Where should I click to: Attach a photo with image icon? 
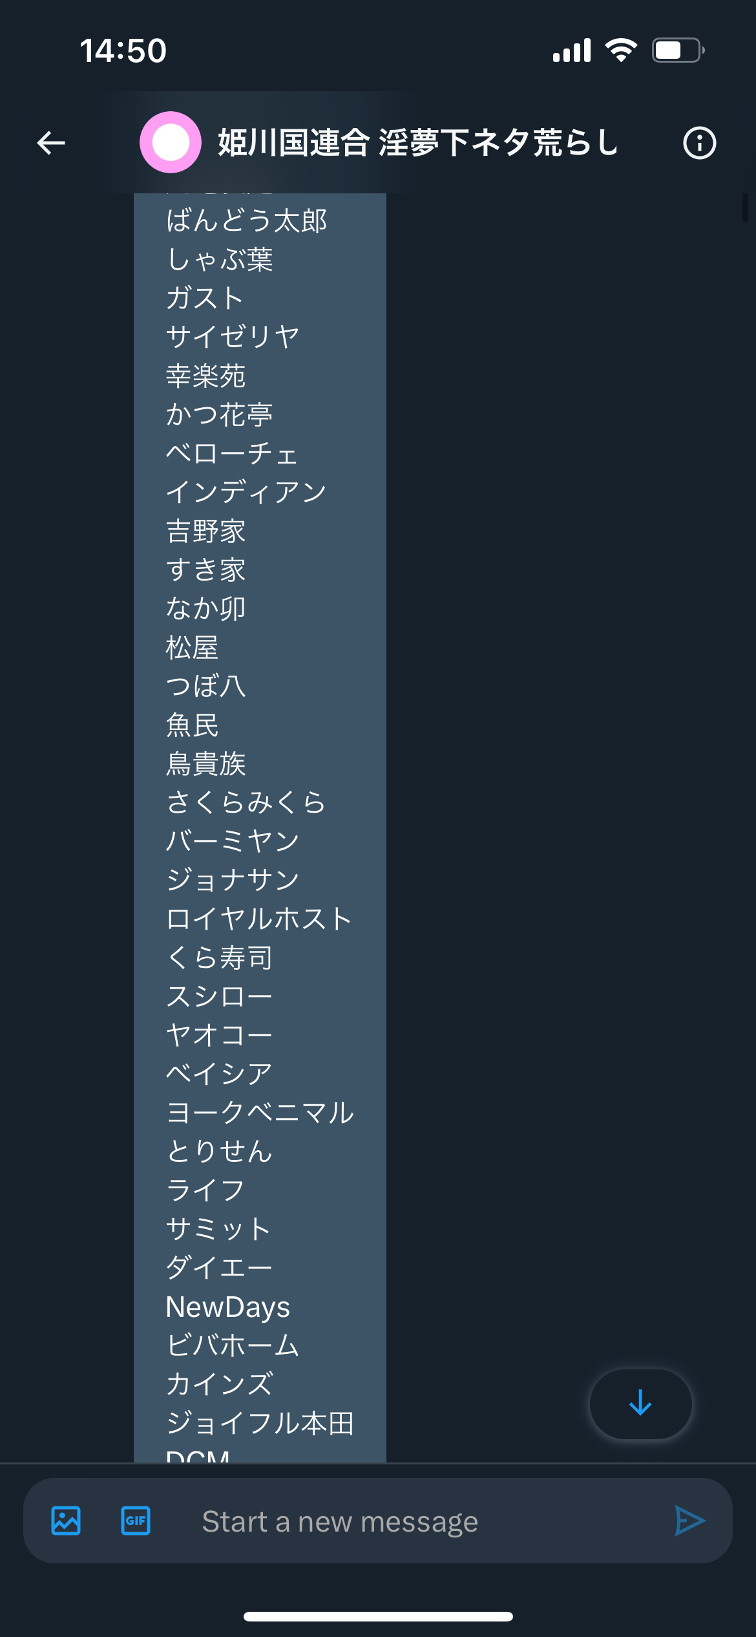(66, 1521)
